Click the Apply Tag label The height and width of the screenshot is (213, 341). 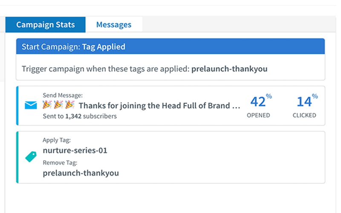click(x=57, y=140)
